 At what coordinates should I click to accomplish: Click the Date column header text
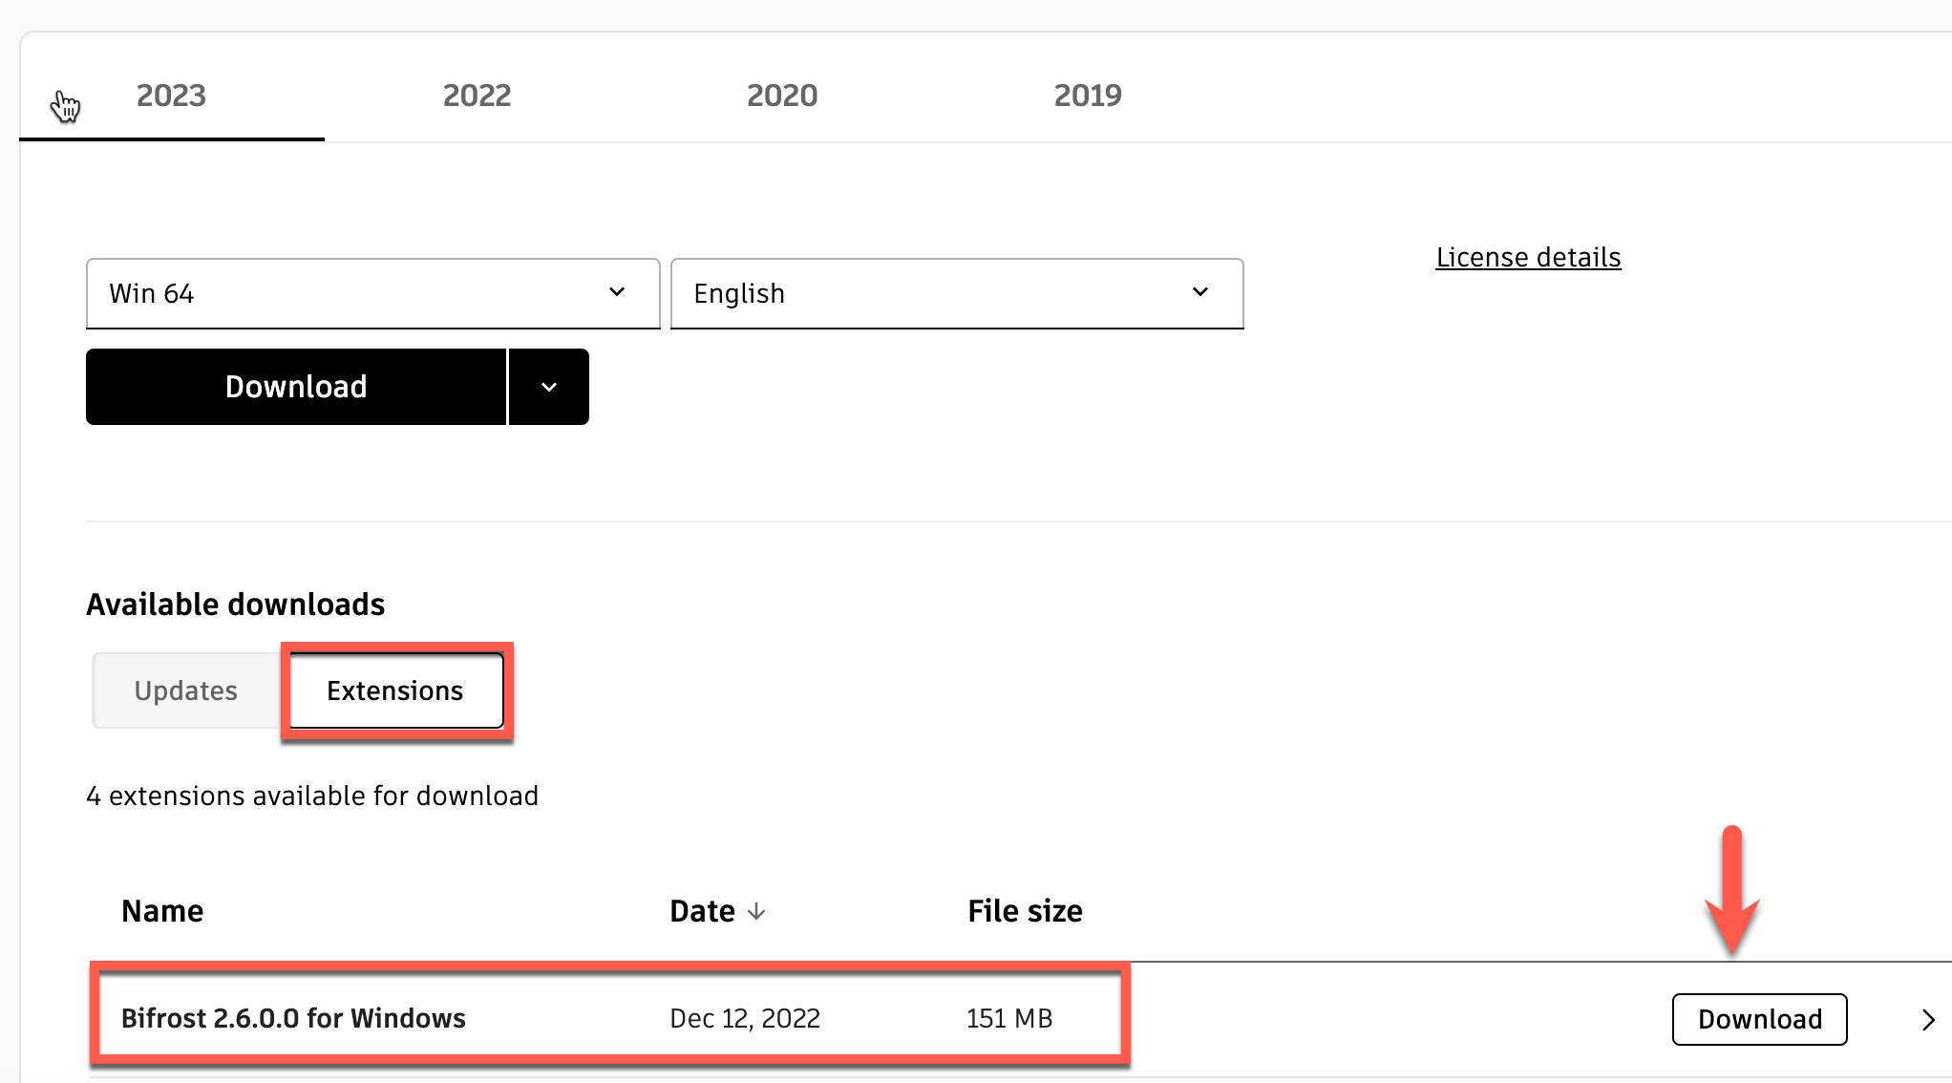click(702, 911)
